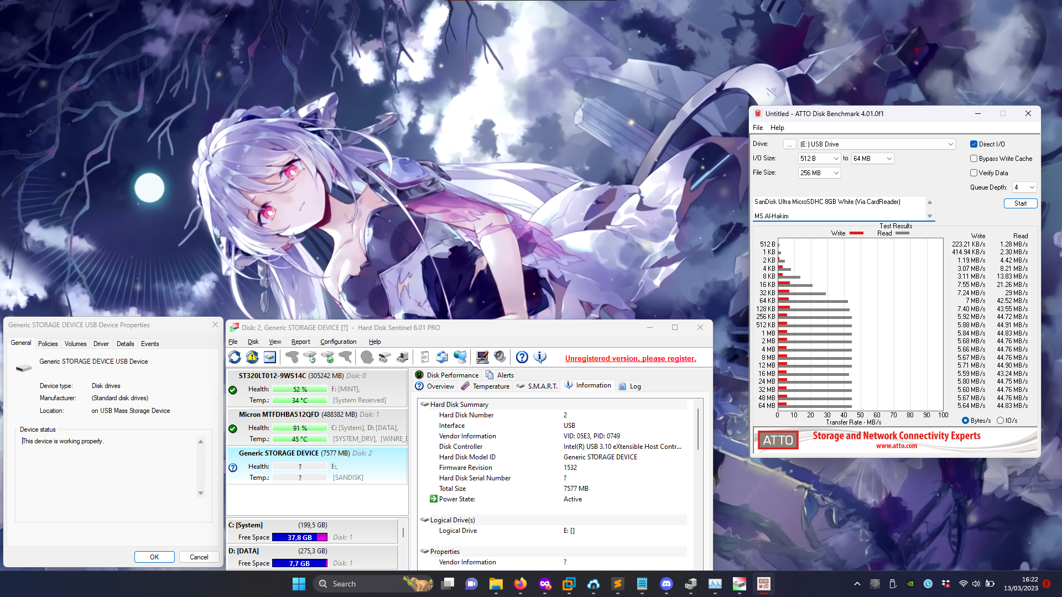The height and width of the screenshot is (597, 1062).
Task: Click the www.atto.com banner link
Action: [897, 446]
